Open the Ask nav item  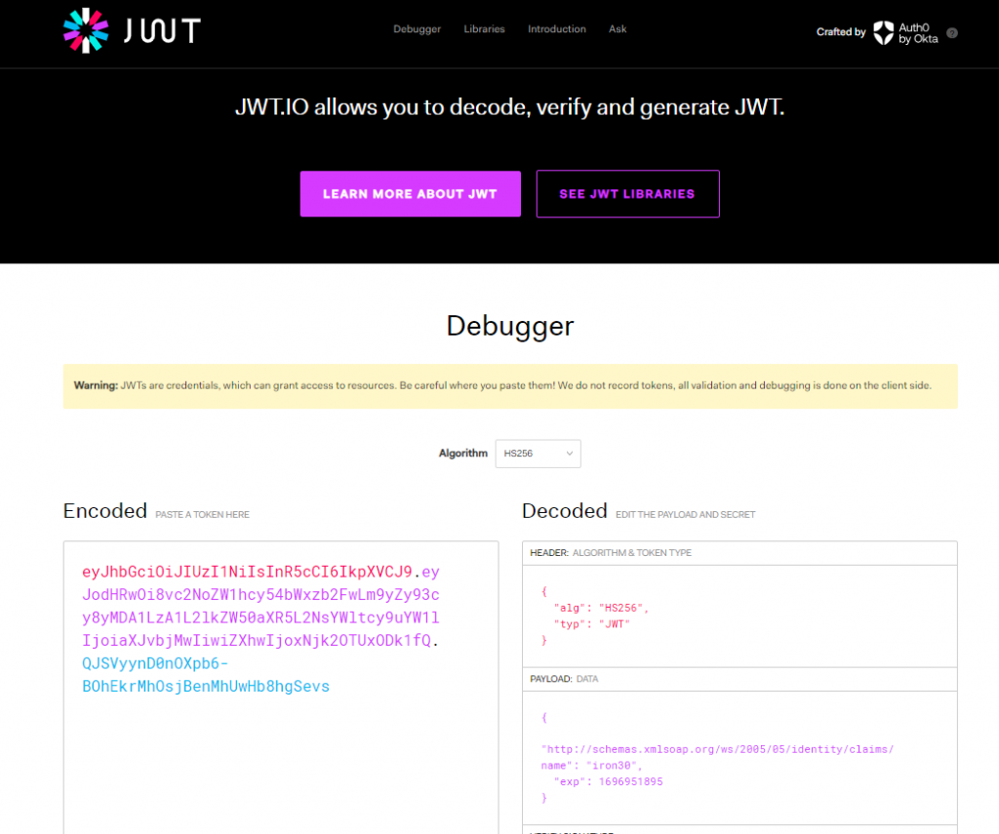coord(618,29)
